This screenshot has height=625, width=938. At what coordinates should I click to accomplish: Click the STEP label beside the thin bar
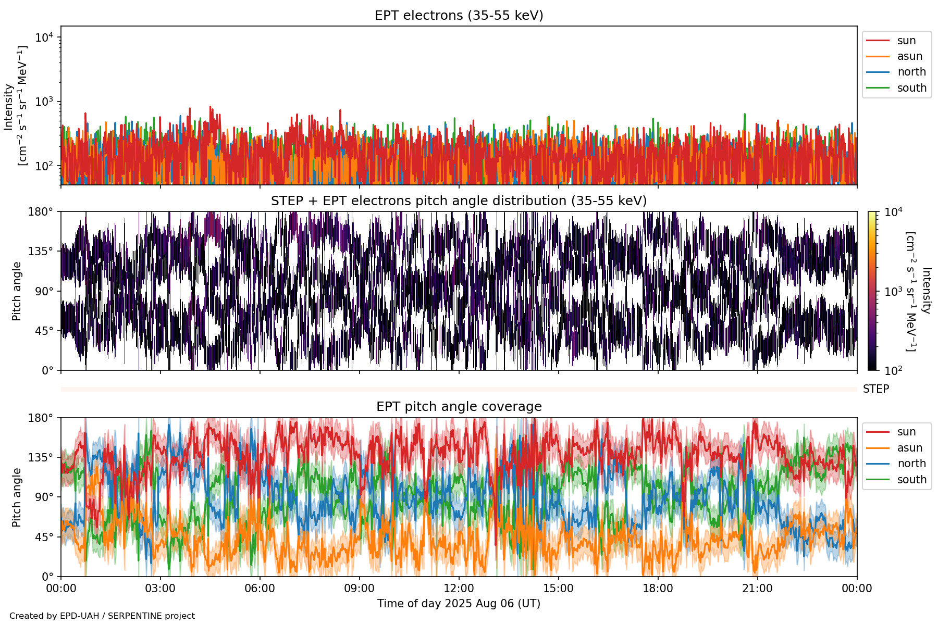(x=876, y=389)
